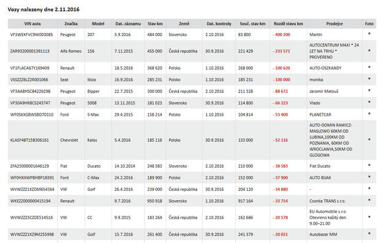The width and height of the screenshot is (386, 243).
Task: Click the photo star icon for Peugeot 207
Action: 369,34
